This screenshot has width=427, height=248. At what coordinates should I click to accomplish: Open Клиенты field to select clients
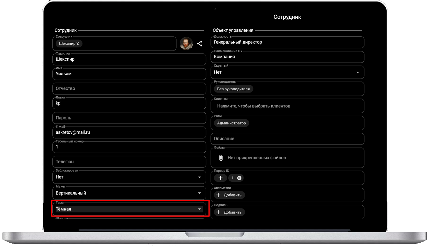click(x=287, y=106)
